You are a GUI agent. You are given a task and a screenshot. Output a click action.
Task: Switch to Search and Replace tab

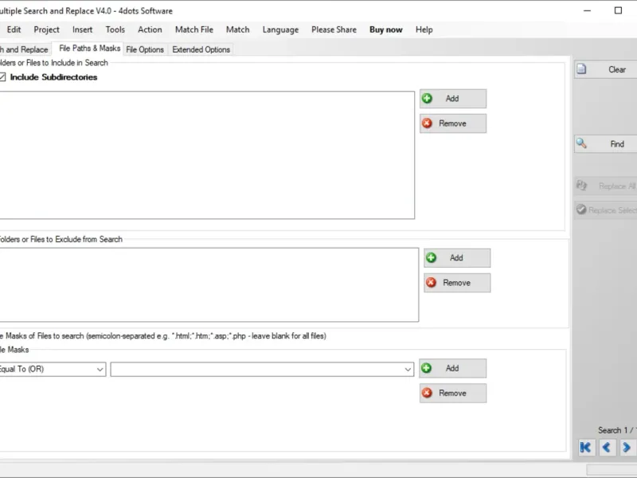point(25,49)
